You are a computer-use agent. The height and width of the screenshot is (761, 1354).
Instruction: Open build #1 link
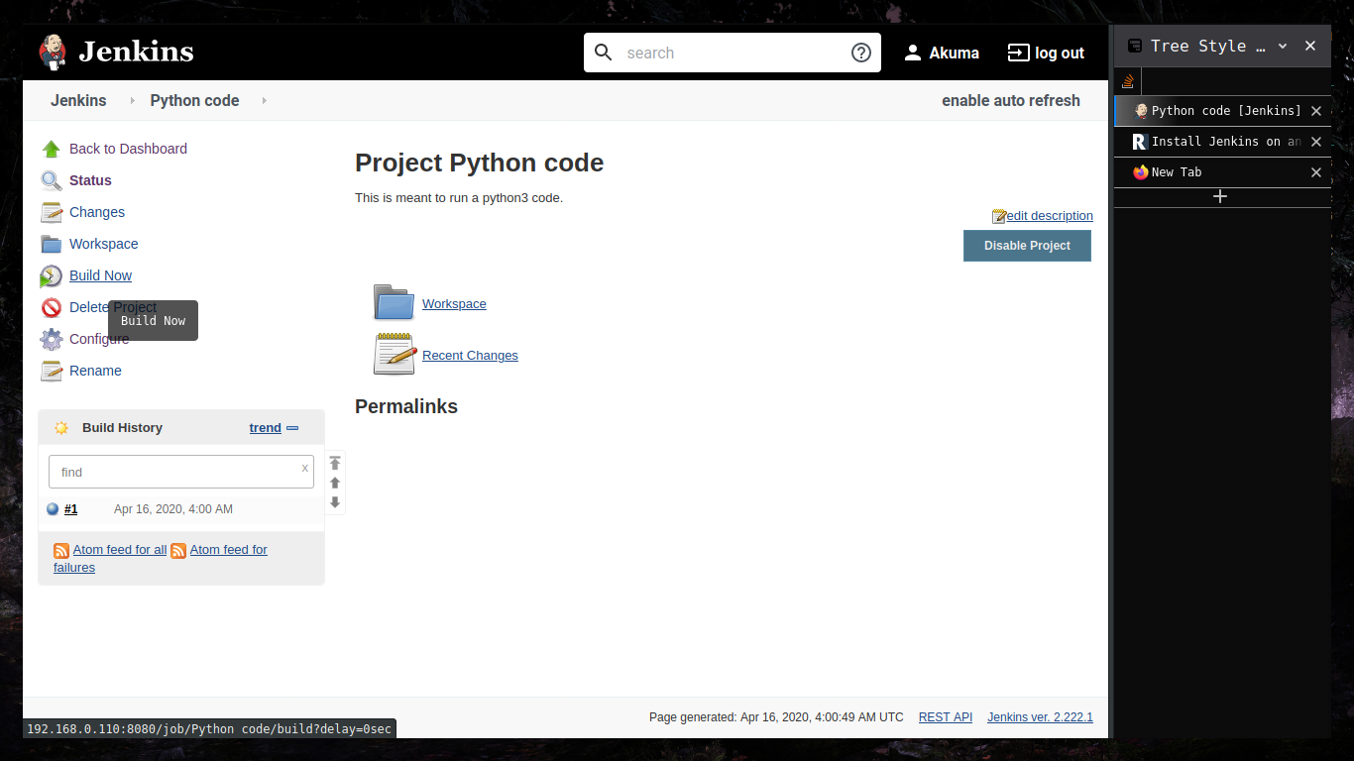(x=70, y=509)
